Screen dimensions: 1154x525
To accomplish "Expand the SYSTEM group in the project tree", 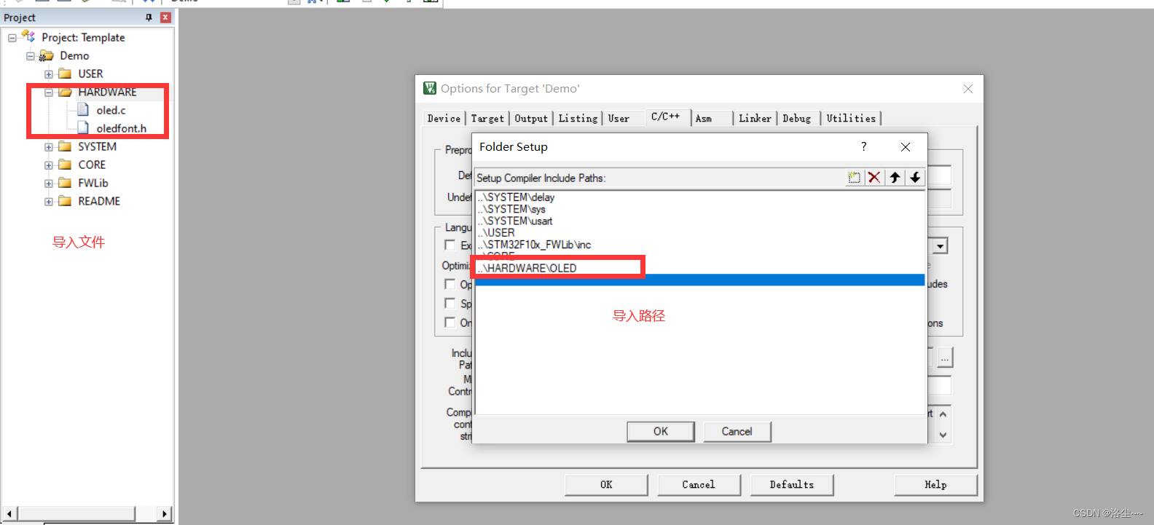I will coord(49,147).
